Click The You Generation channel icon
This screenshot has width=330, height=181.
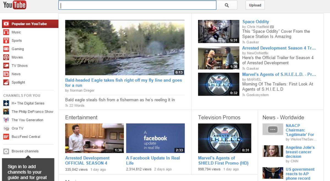(x=6, y=120)
